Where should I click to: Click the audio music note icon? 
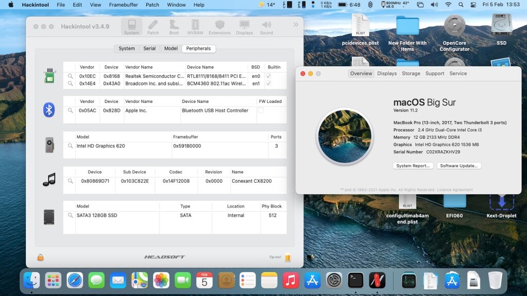(49, 180)
